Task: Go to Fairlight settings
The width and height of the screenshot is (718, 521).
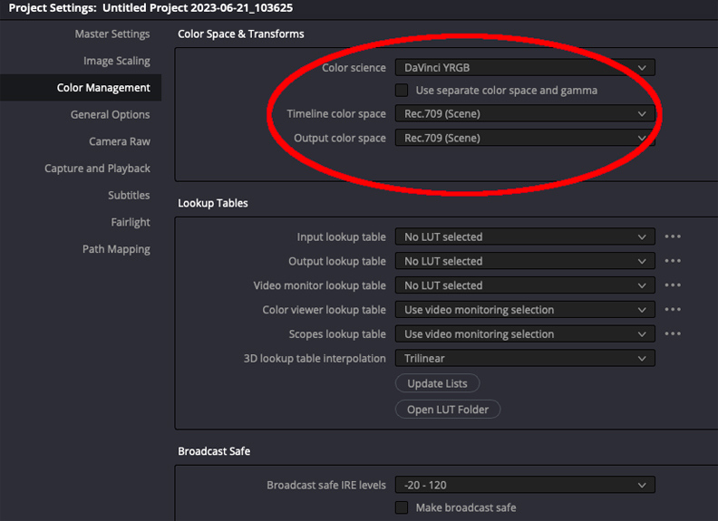Action: 131,223
